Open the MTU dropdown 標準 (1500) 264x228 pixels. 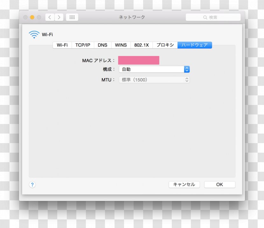[154, 80]
